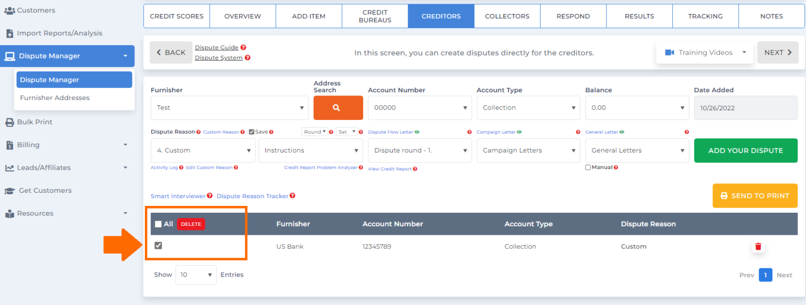Click the printer icon on SEND TO PRINT

[x=724, y=195]
